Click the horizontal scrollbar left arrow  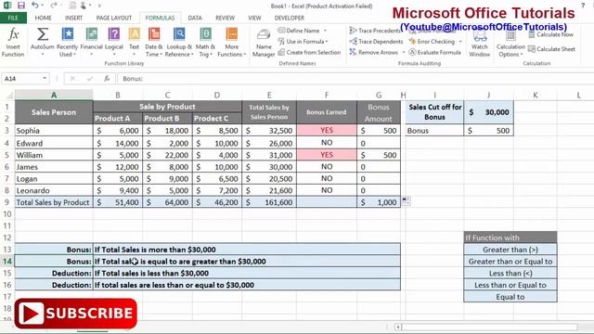(398, 327)
